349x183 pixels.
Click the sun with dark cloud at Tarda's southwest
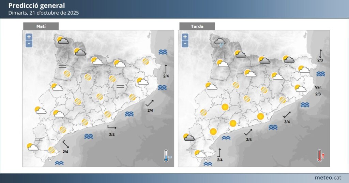[x=189, y=137]
